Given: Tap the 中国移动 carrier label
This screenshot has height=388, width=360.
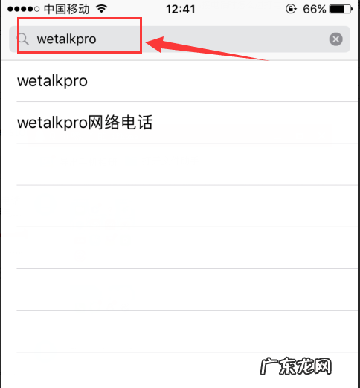Looking at the screenshot, I should click(x=66, y=9).
